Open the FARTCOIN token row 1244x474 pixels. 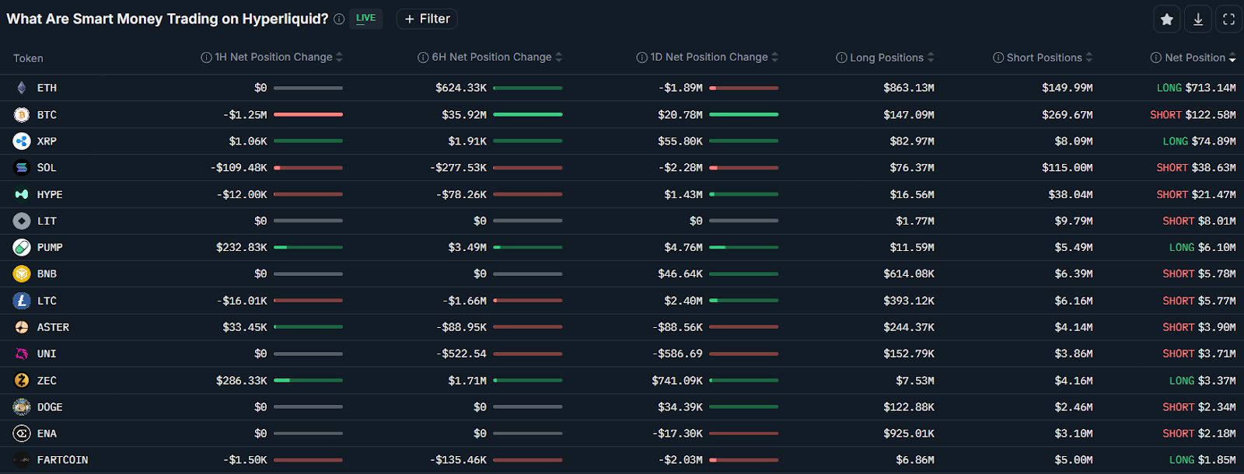[62, 460]
